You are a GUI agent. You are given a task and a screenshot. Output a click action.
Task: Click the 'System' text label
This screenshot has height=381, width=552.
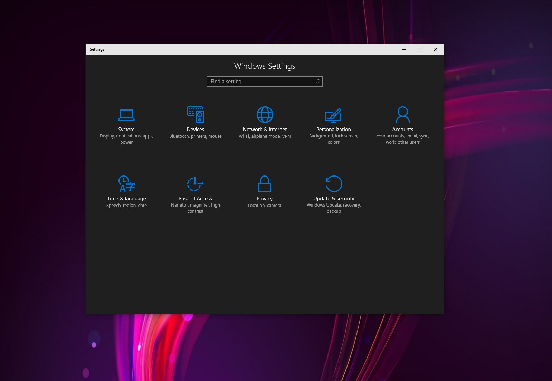(126, 130)
